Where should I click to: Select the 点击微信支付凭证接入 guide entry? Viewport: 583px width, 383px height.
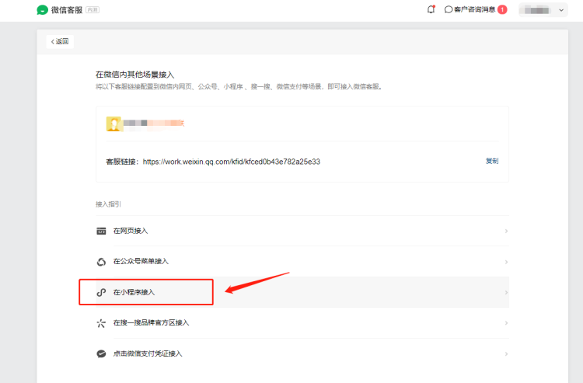[302, 353]
